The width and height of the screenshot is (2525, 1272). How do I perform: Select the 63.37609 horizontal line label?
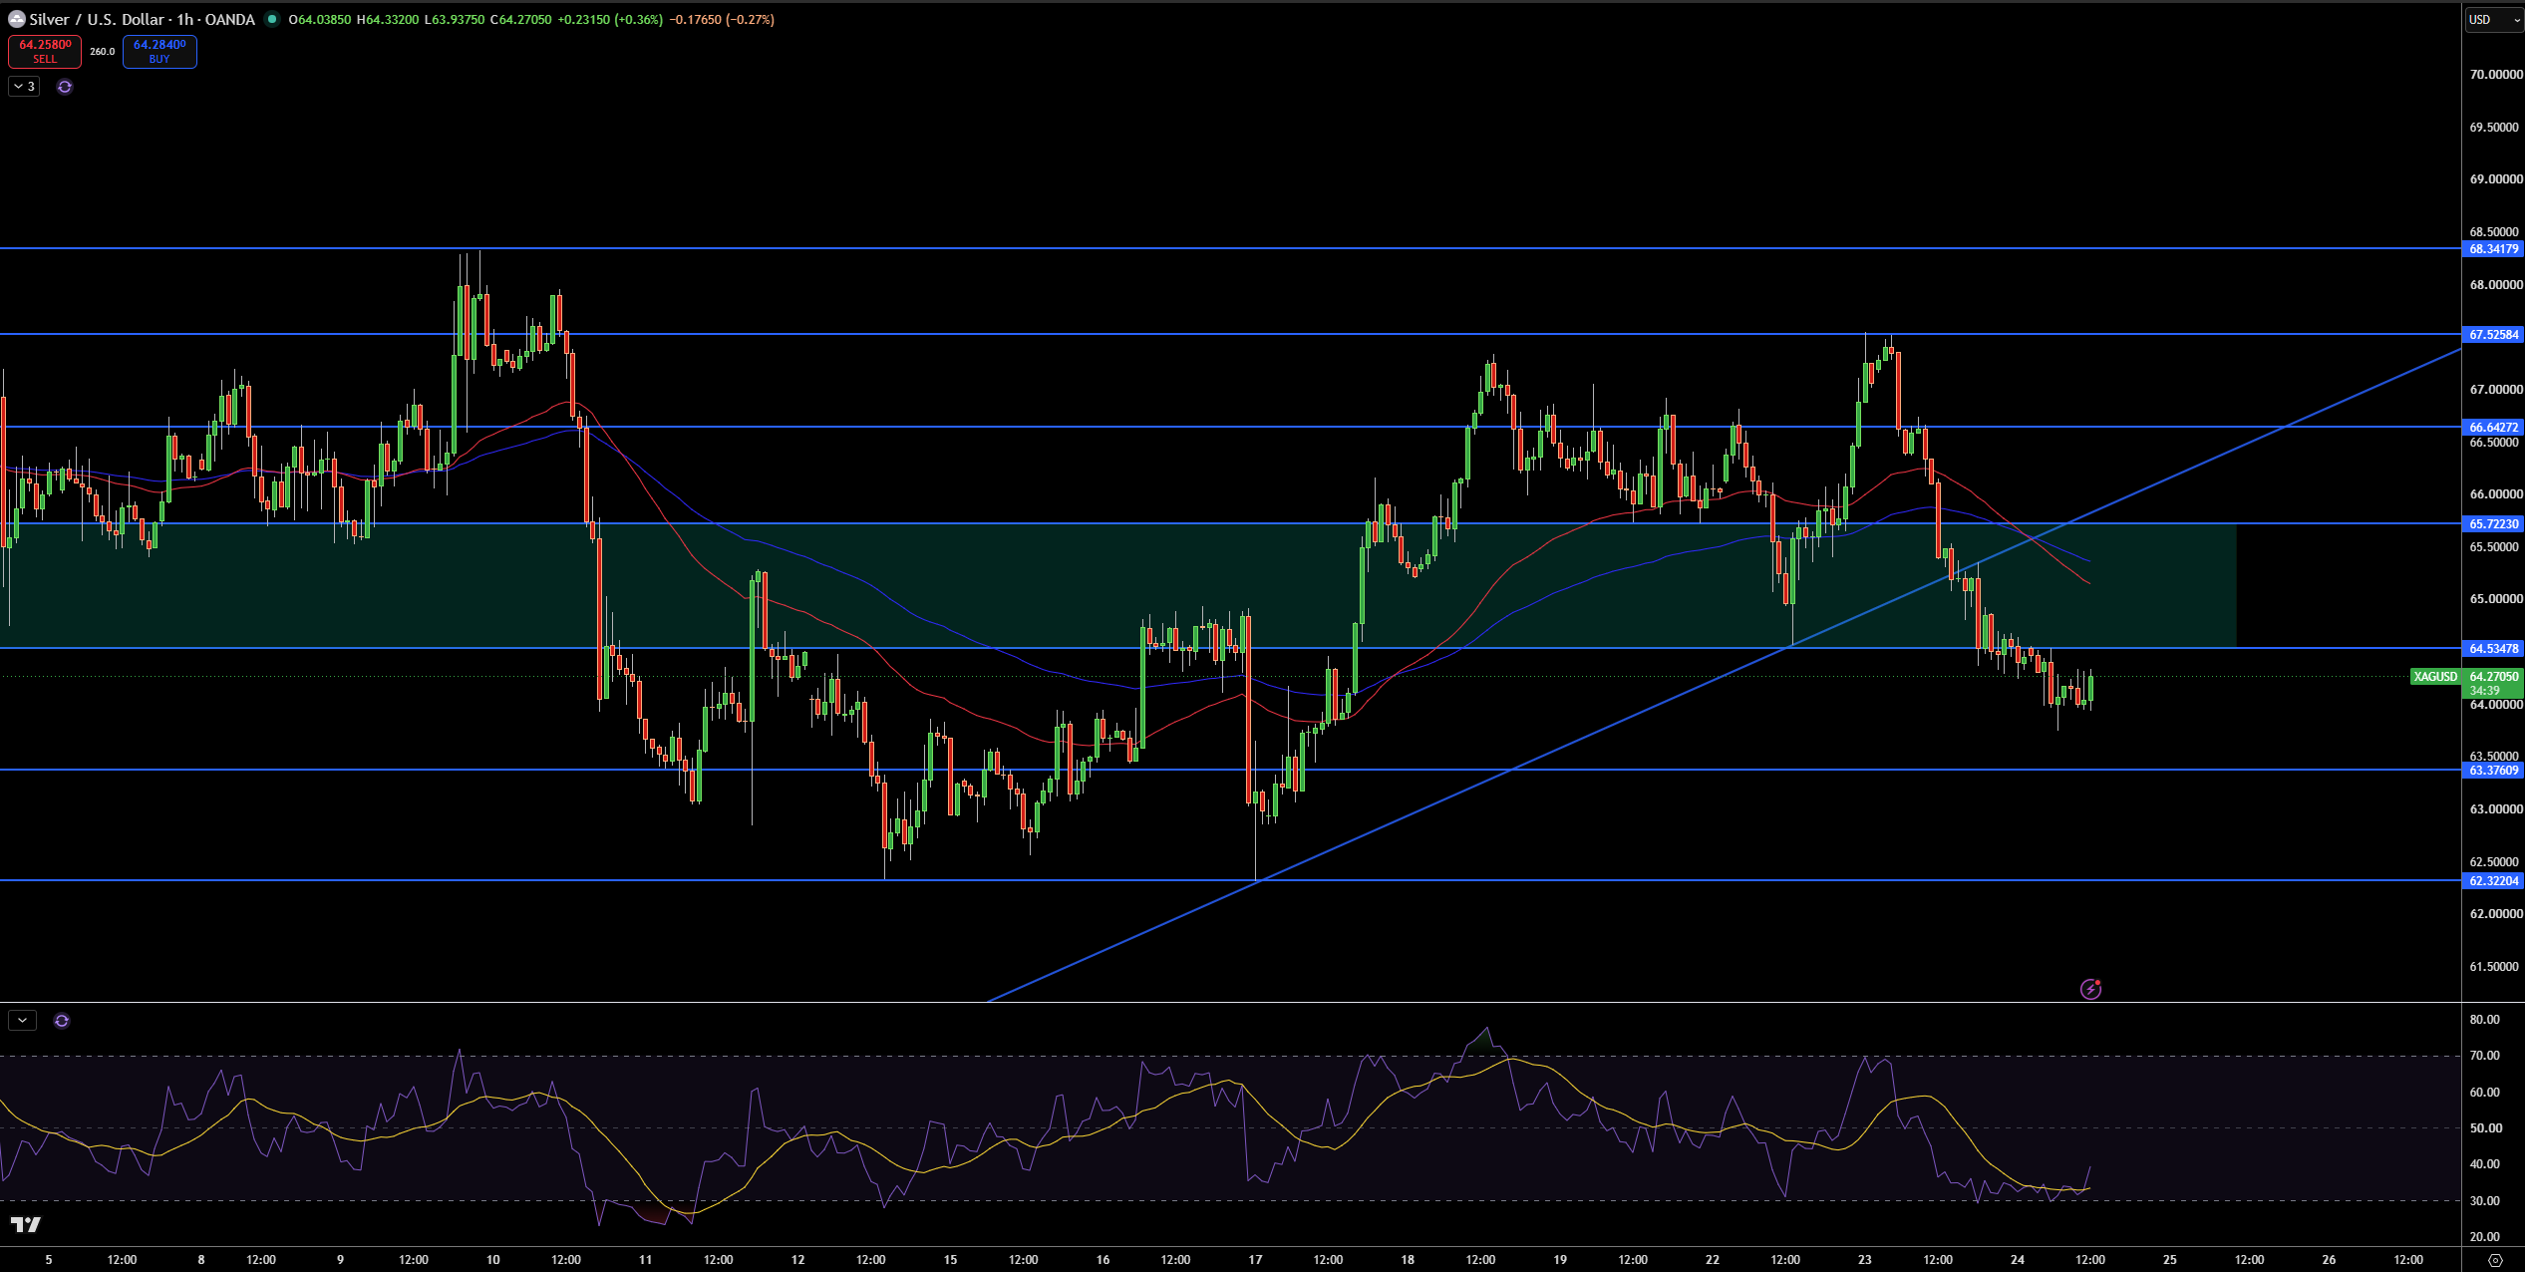(2493, 771)
